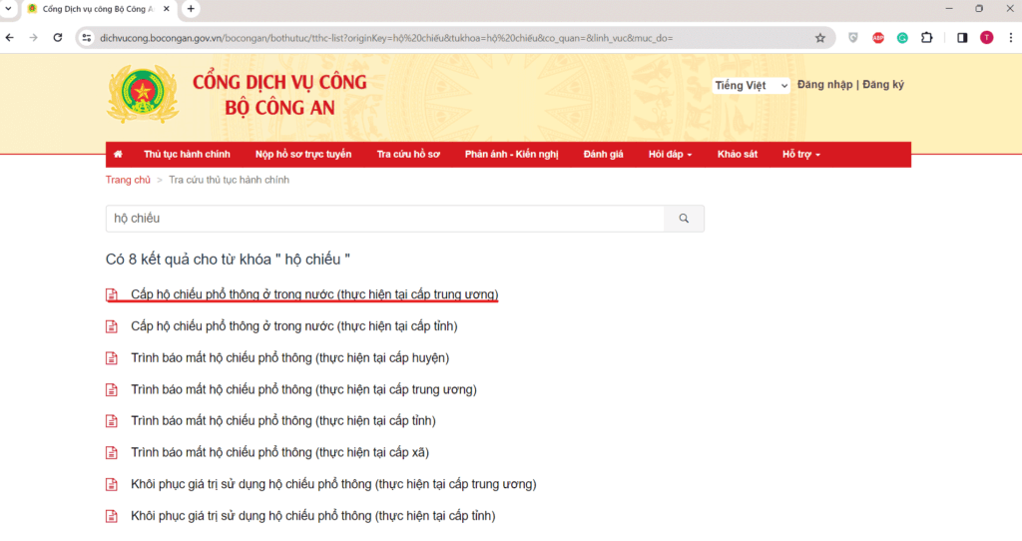Open the tab search chevron
The height and width of the screenshot is (541, 1022).
click(8, 9)
